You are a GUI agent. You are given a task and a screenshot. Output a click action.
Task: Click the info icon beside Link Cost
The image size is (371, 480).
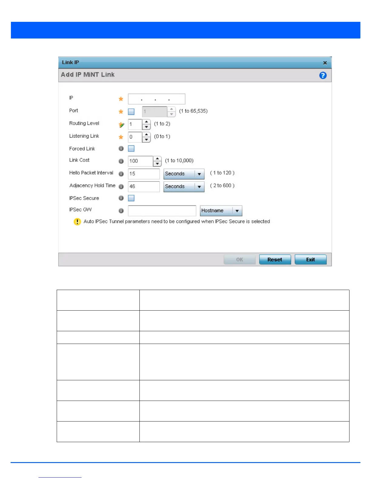121,161
